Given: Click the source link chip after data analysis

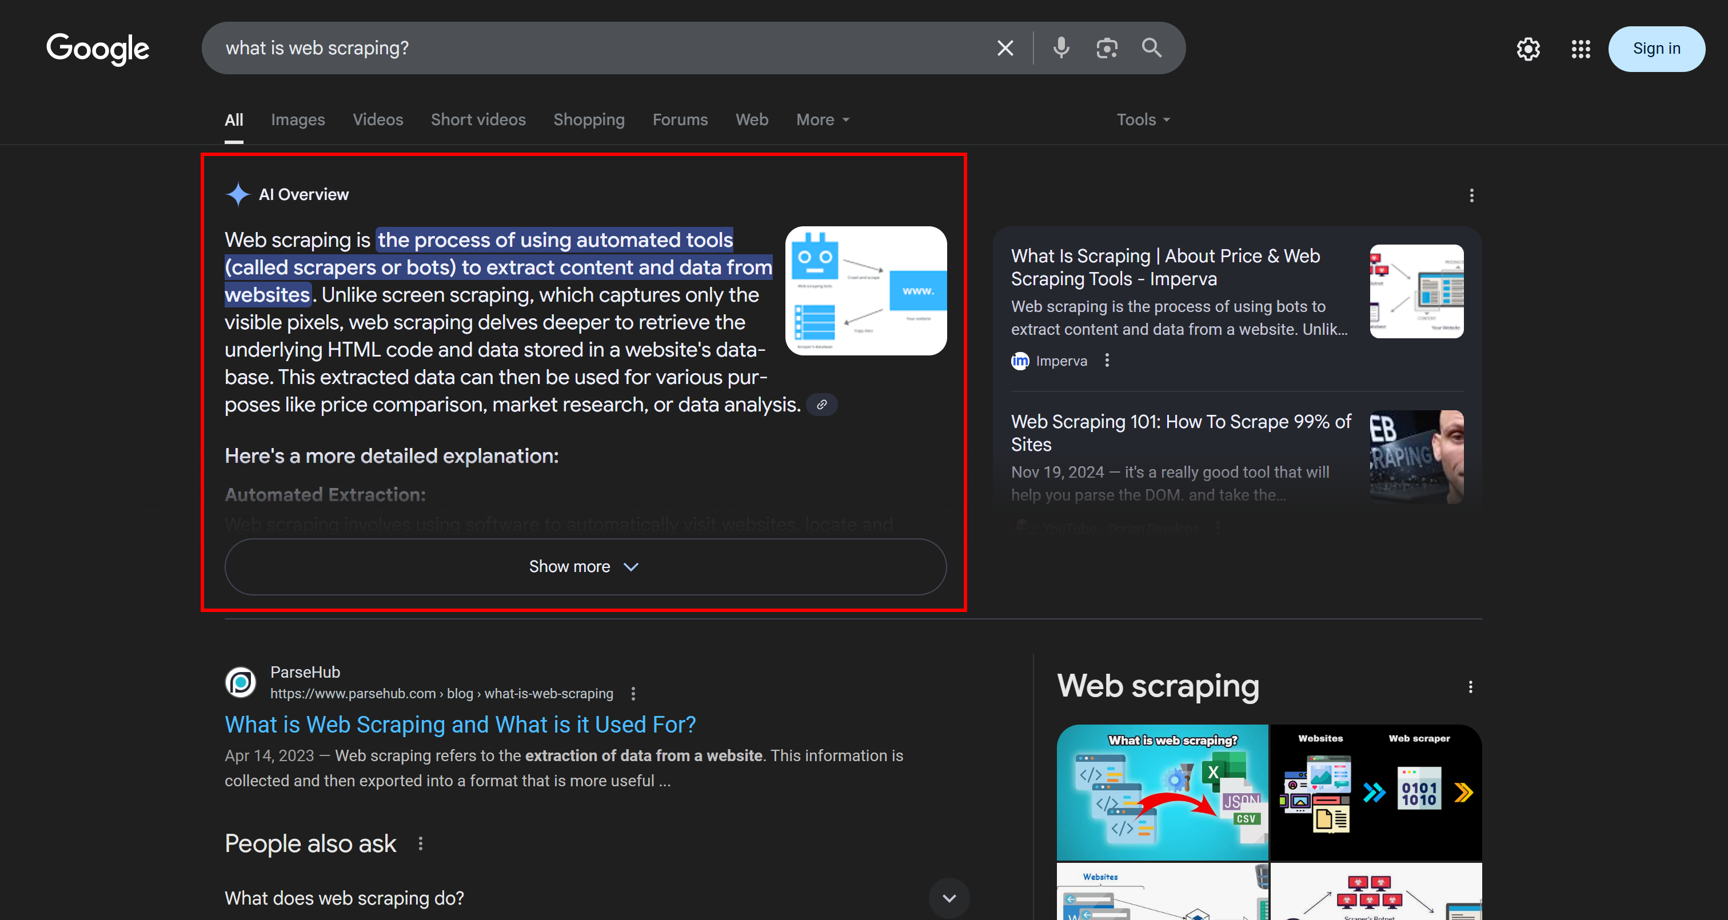Looking at the screenshot, I should (822, 405).
